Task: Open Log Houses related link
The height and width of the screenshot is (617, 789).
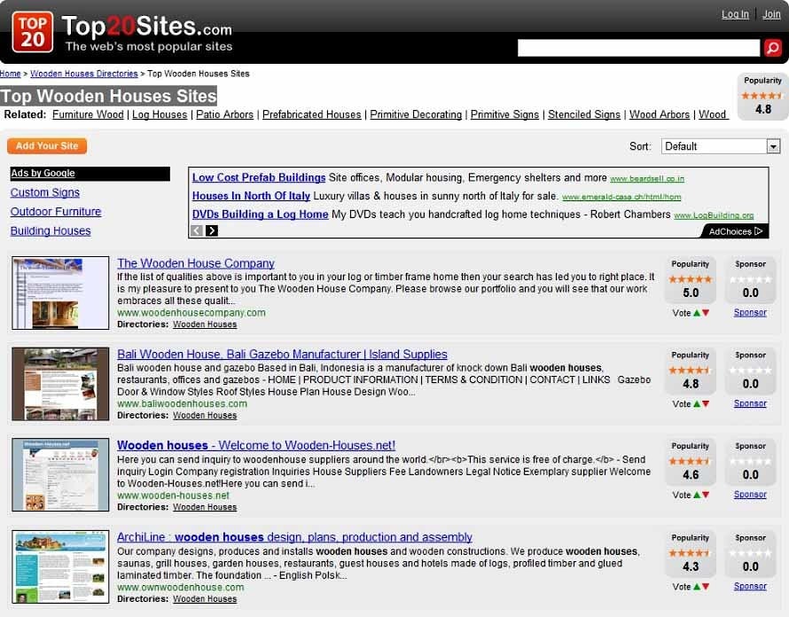Action: (x=160, y=114)
